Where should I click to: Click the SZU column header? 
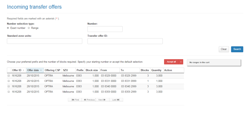(x=68, y=70)
